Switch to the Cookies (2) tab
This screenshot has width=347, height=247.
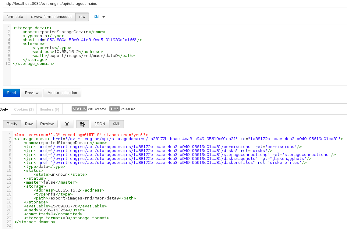pyautogui.click(x=24, y=109)
